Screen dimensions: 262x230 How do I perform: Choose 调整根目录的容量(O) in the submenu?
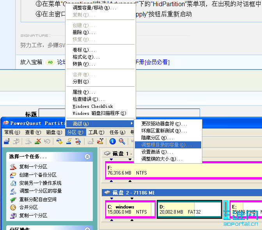pos(168,145)
